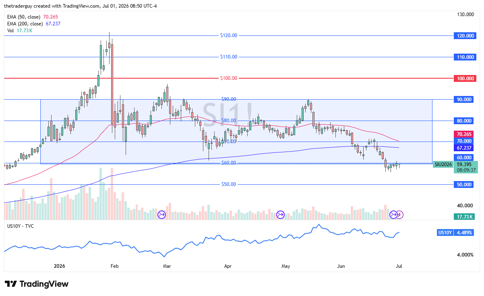Click the $80.00 line label
Viewport: 484px width, 296px height.
(x=229, y=120)
